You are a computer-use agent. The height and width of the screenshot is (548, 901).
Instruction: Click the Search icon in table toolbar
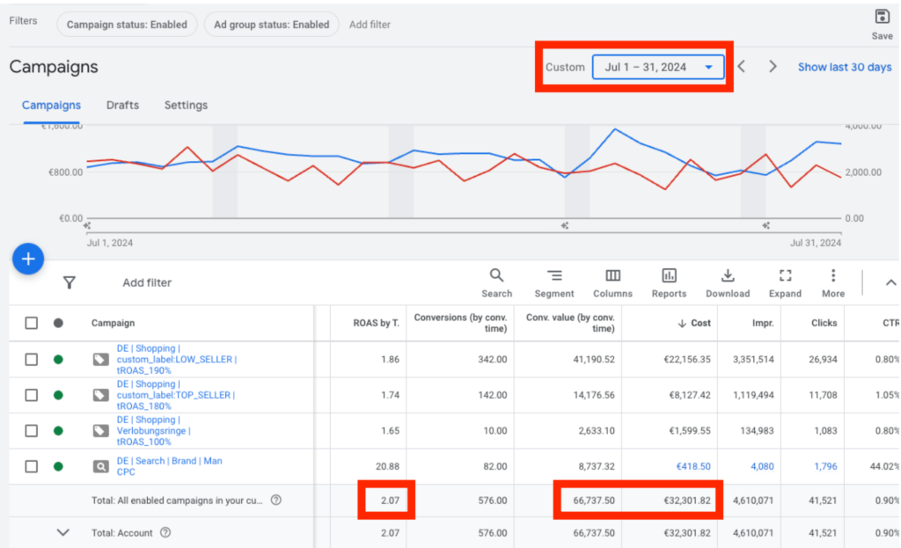pos(496,276)
